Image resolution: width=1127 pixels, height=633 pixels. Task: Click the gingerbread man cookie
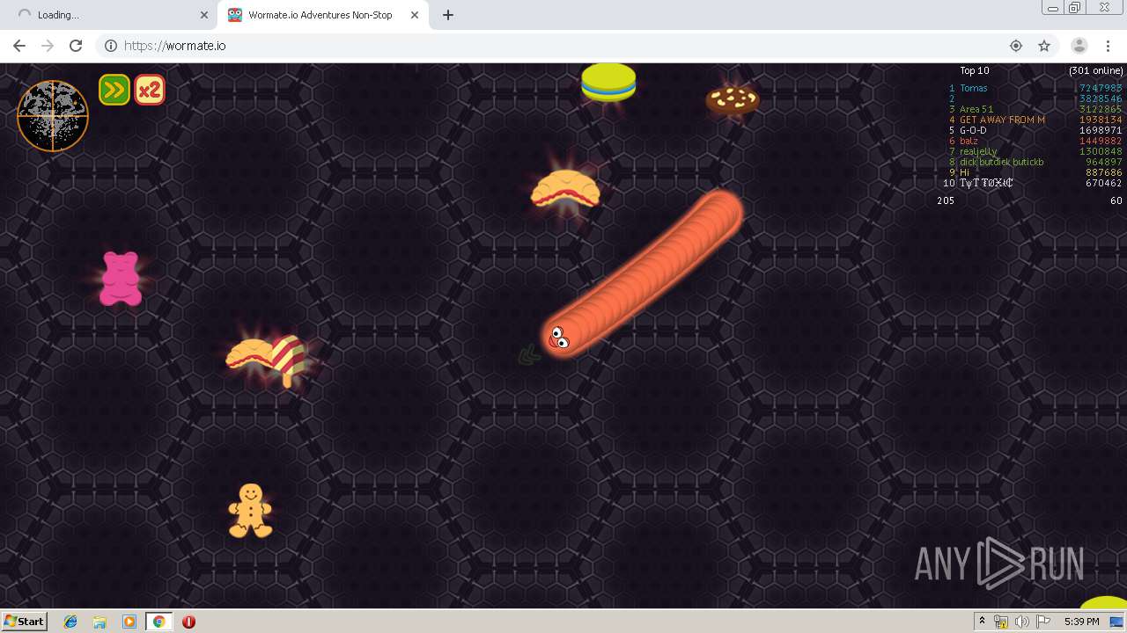pos(251,510)
